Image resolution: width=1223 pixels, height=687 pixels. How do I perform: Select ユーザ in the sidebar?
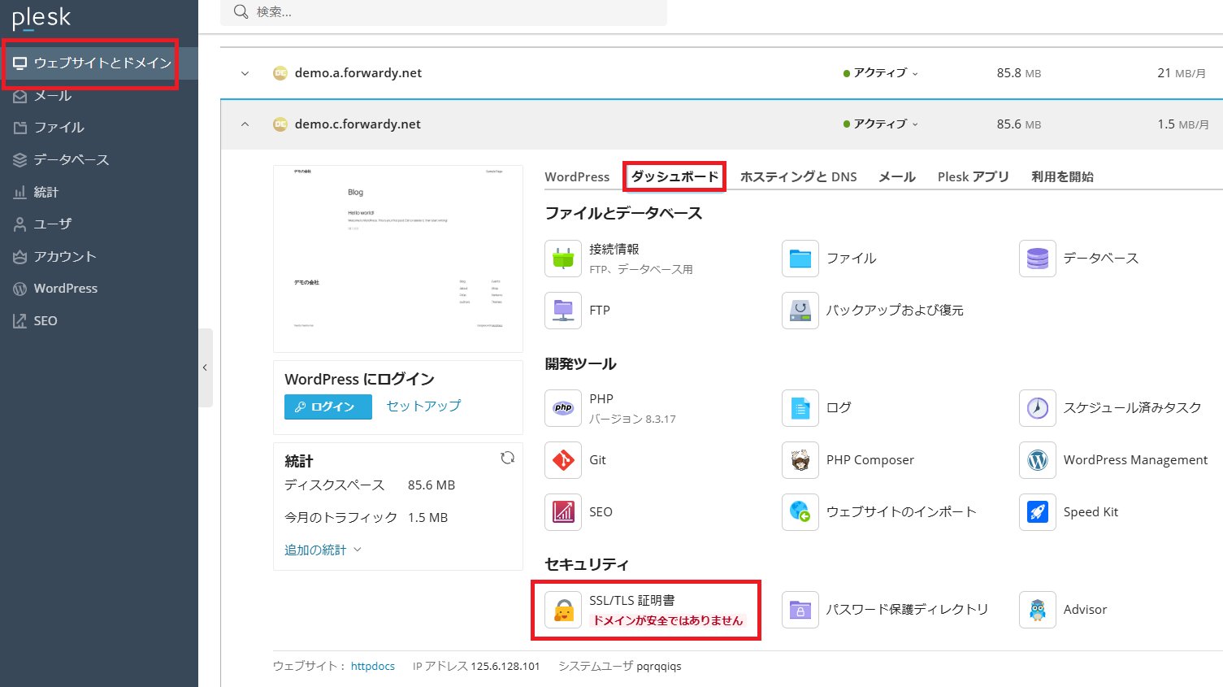click(99, 224)
